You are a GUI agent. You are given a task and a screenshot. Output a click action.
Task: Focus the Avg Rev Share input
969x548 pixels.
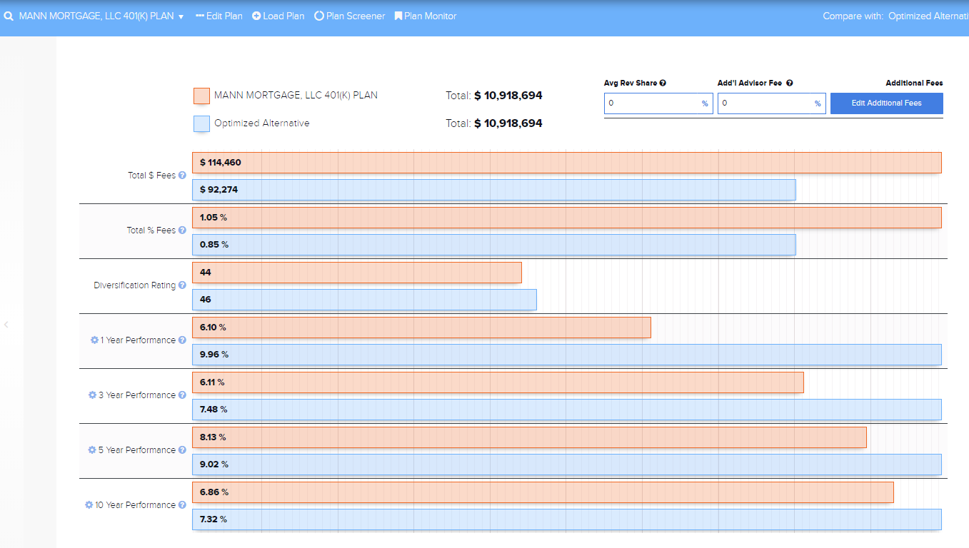[x=652, y=103]
